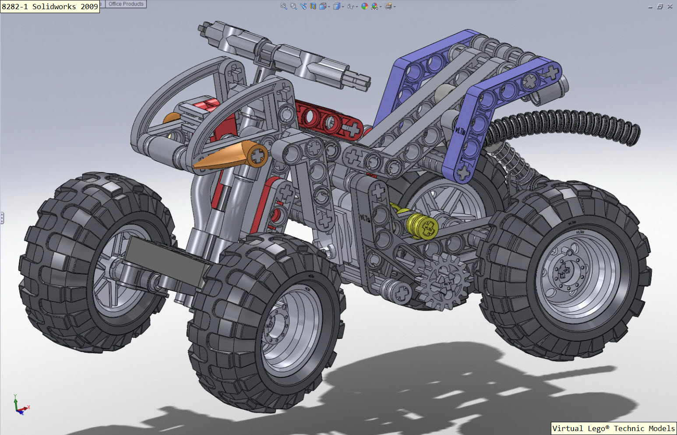Click the View Settings monitor icon
This screenshot has width=677, height=435.
[388, 6]
